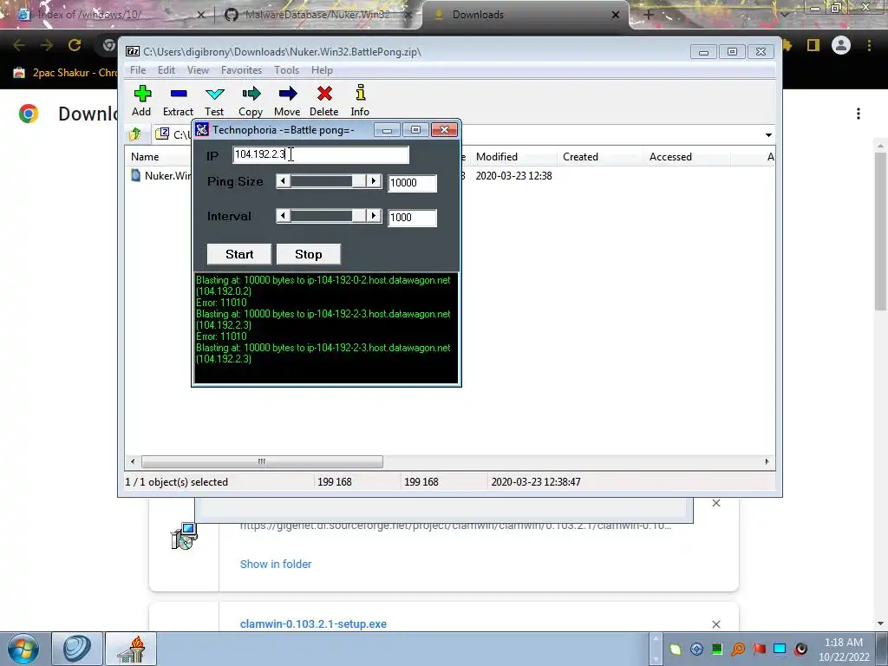Open a new Chrome tab with the plus button

pyautogui.click(x=649, y=15)
